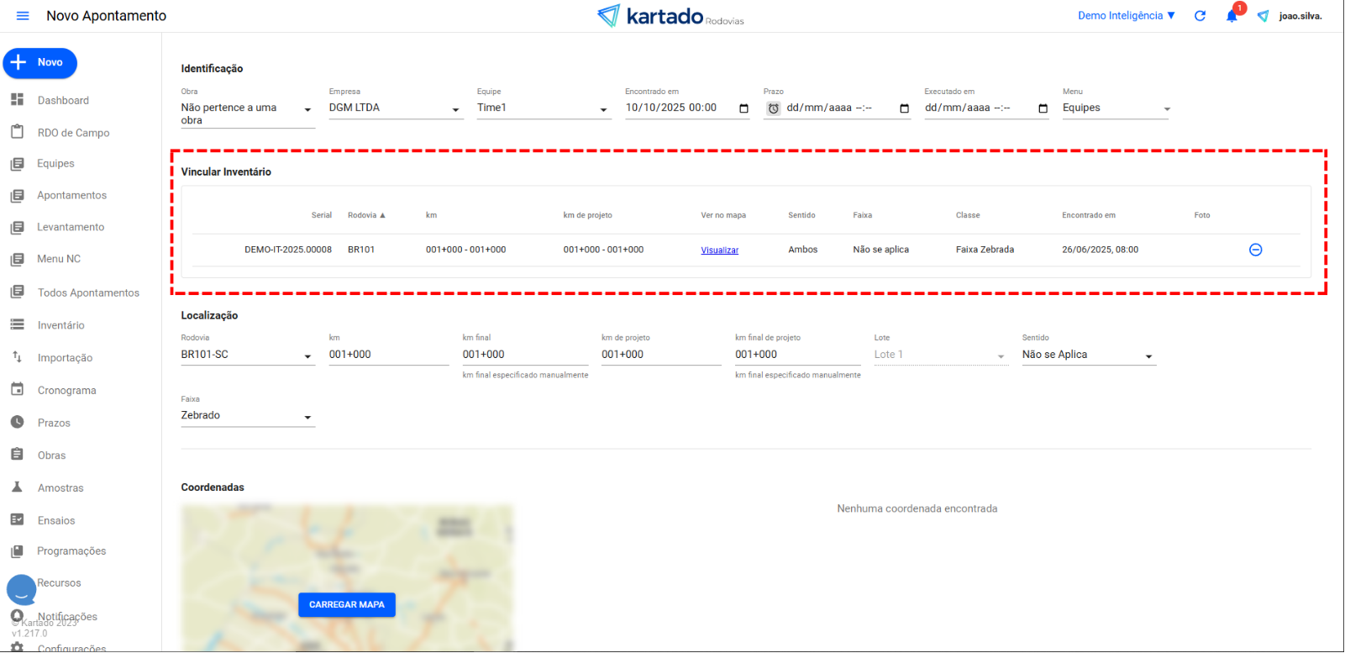Click the Novo button
This screenshot has width=1345, height=653.
click(x=39, y=63)
